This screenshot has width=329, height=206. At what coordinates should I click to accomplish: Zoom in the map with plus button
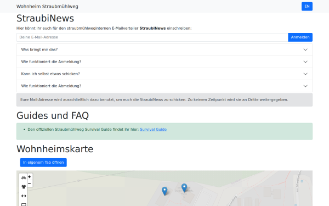tap(30, 177)
